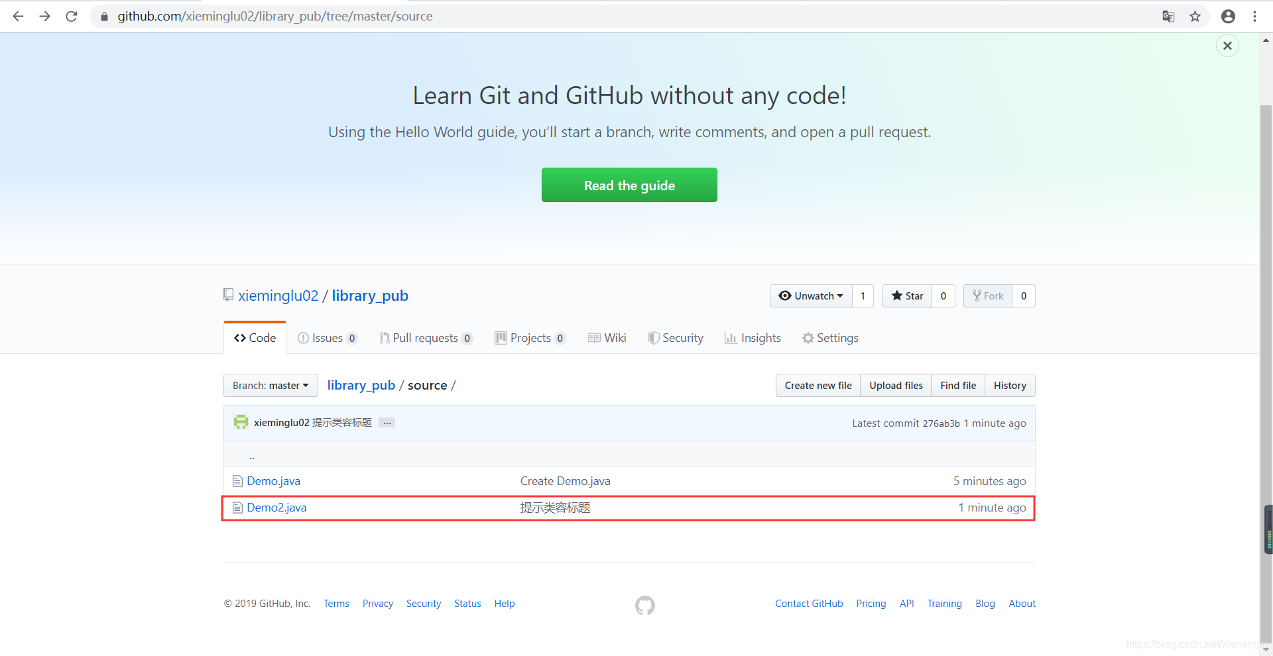Open the Branch: master dropdown
Screen dimensions: 1273x656
pyautogui.click(x=271, y=386)
